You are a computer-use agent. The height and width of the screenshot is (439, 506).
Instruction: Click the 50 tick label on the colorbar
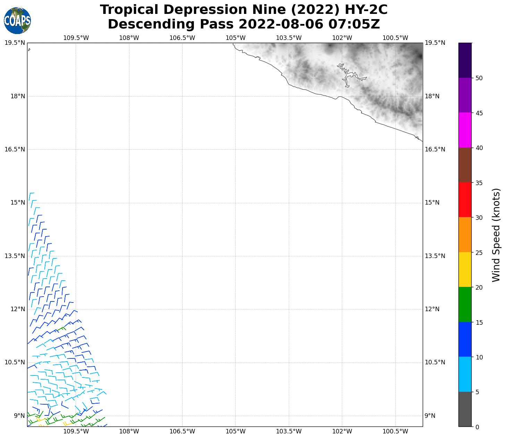(479, 78)
